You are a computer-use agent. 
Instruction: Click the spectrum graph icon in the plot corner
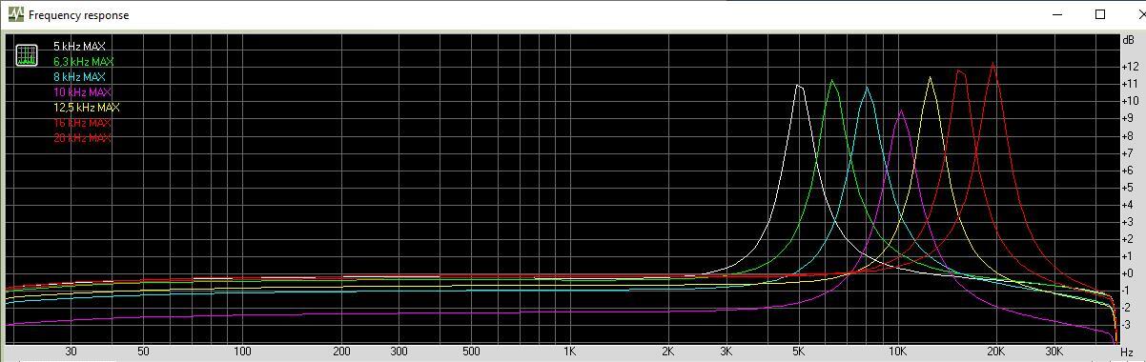(x=27, y=55)
